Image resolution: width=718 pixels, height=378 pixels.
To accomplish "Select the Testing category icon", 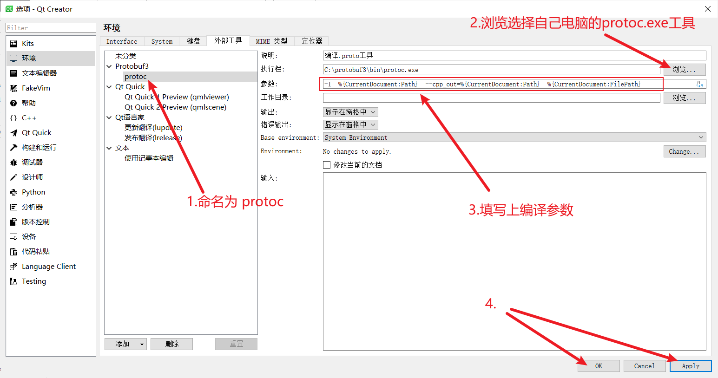I will [13, 281].
